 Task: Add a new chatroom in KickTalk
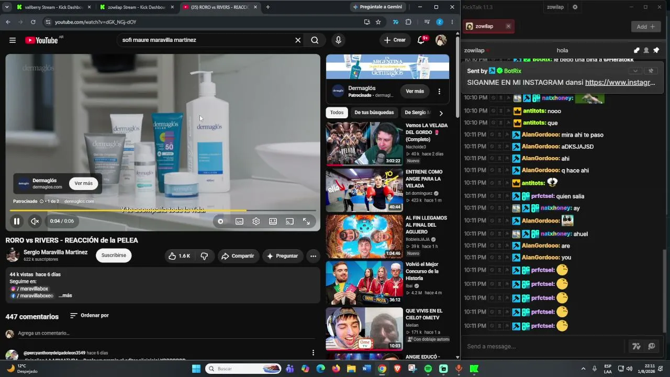pos(645,27)
